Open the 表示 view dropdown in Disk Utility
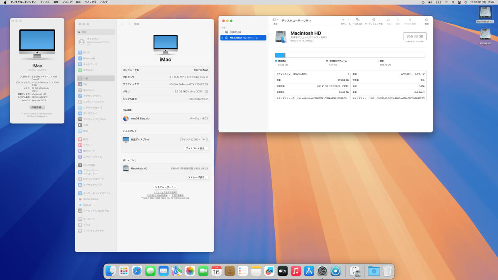Screen dimensions: 498x280 [276, 20]
